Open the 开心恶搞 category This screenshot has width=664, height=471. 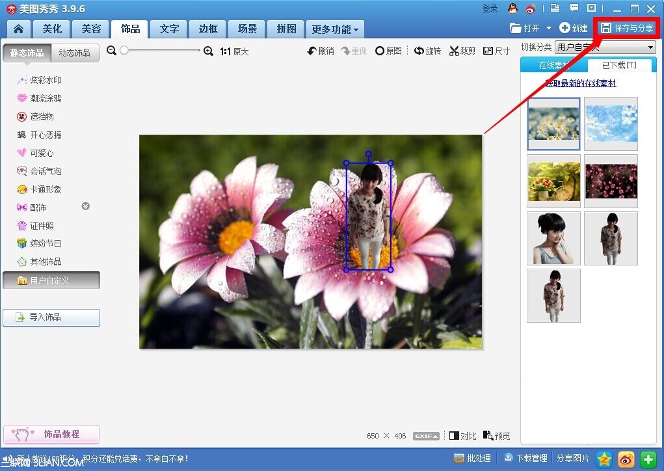point(40,135)
